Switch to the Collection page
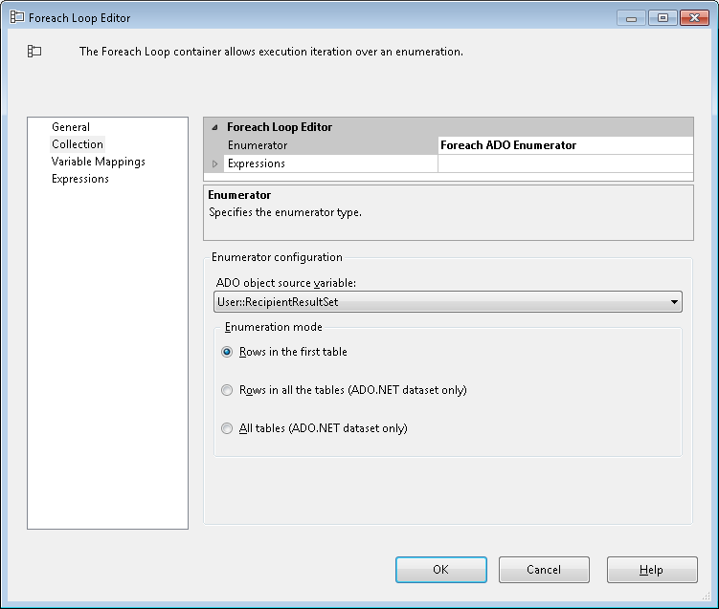 78,144
